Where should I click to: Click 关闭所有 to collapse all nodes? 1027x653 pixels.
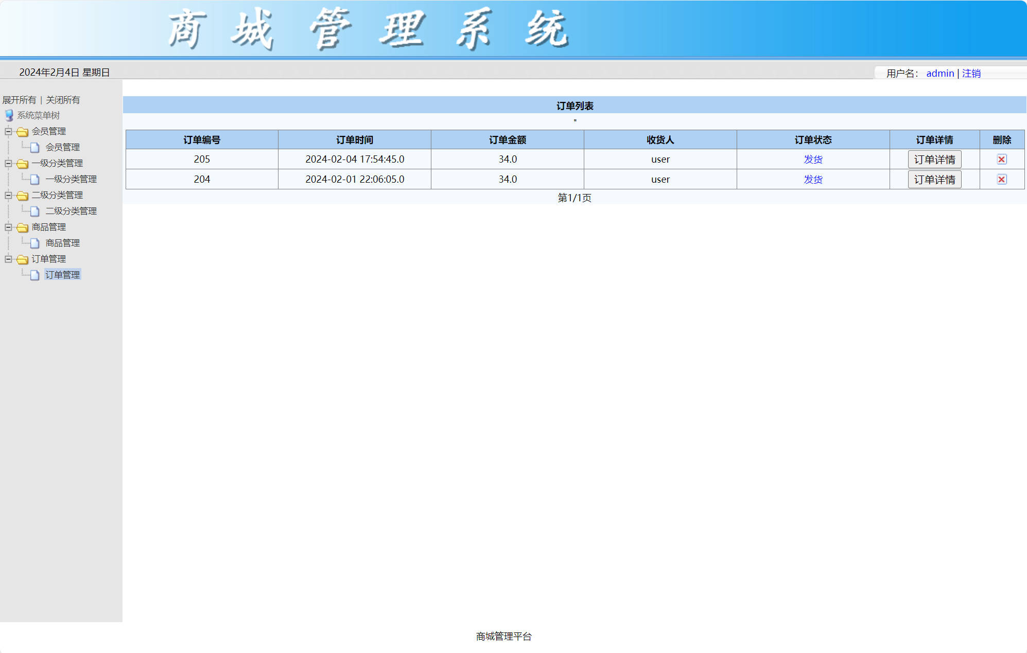(x=62, y=99)
